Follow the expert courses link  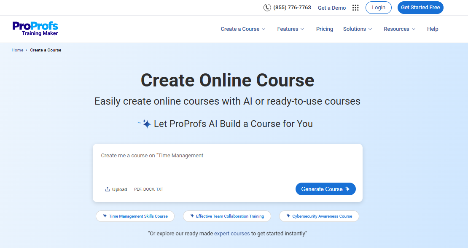(x=232, y=233)
